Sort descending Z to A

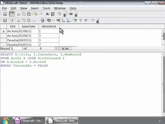tap(69, 20)
